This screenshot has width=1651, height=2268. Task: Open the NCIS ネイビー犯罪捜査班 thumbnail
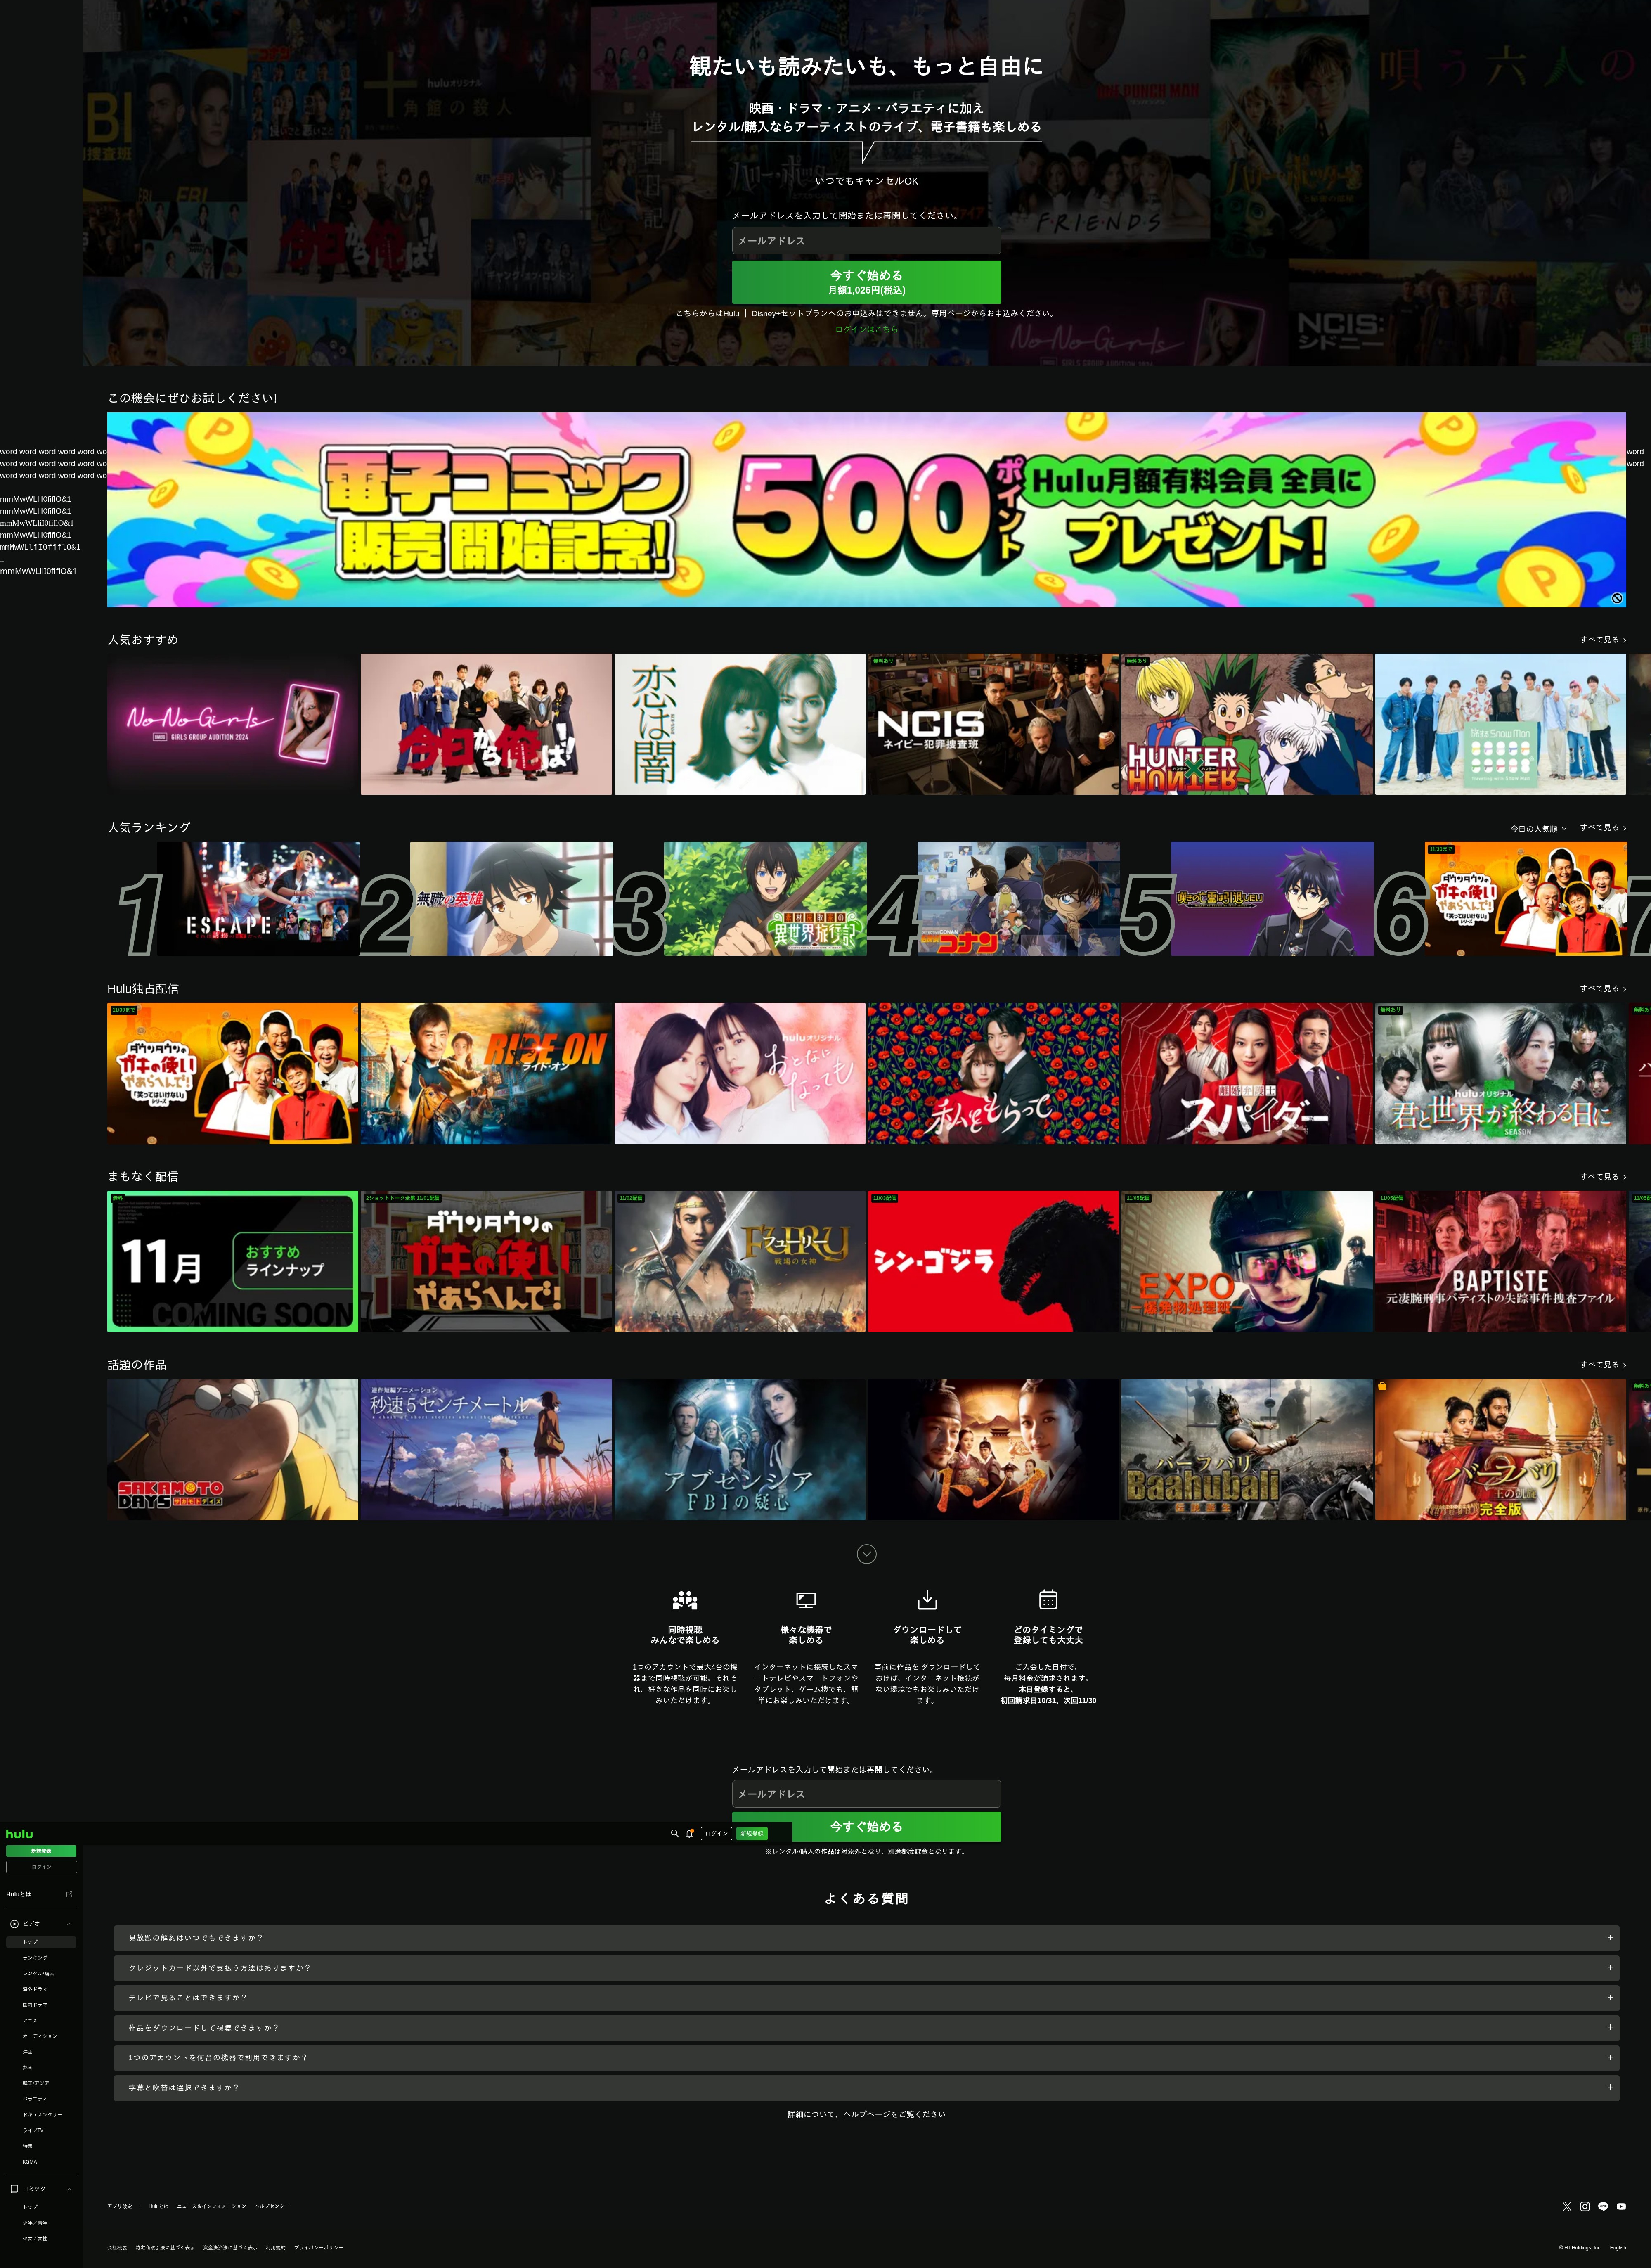click(993, 724)
